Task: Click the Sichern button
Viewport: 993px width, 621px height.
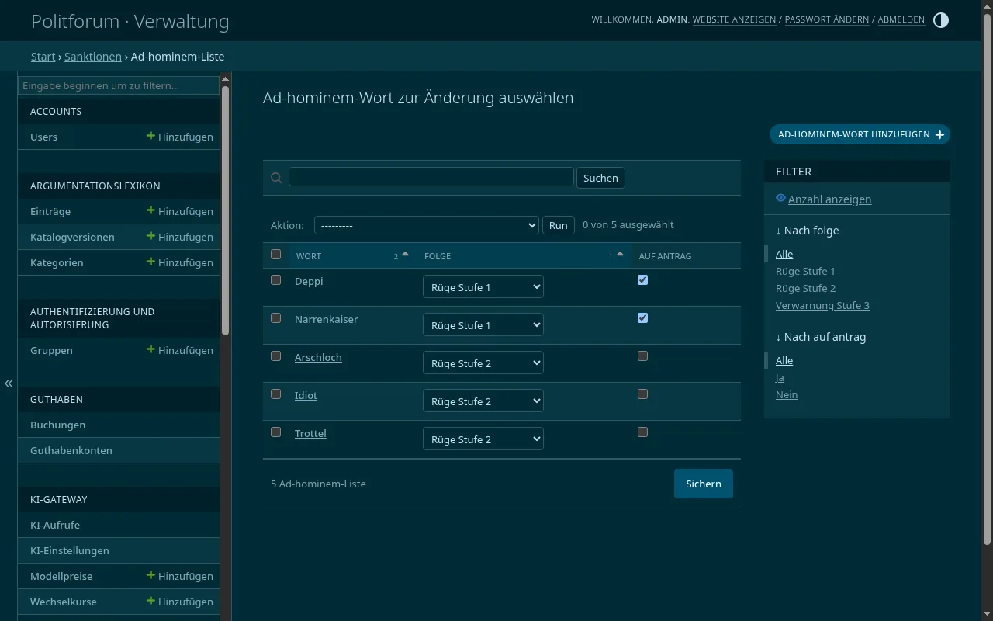Action: [x=704, y=484]
